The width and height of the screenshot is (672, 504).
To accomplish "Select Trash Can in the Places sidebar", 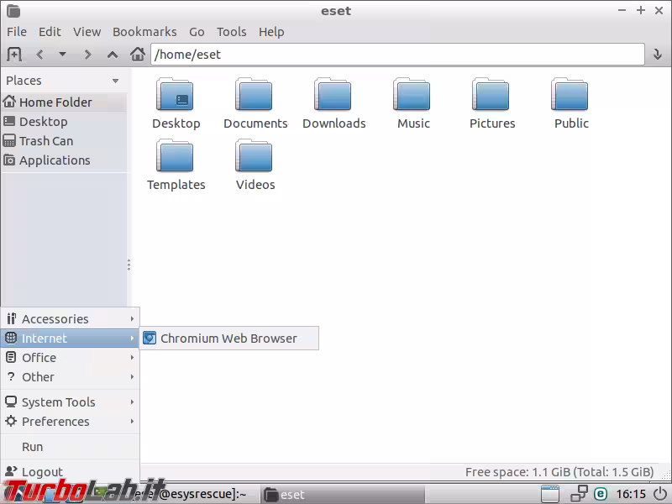I will [46, 141].
